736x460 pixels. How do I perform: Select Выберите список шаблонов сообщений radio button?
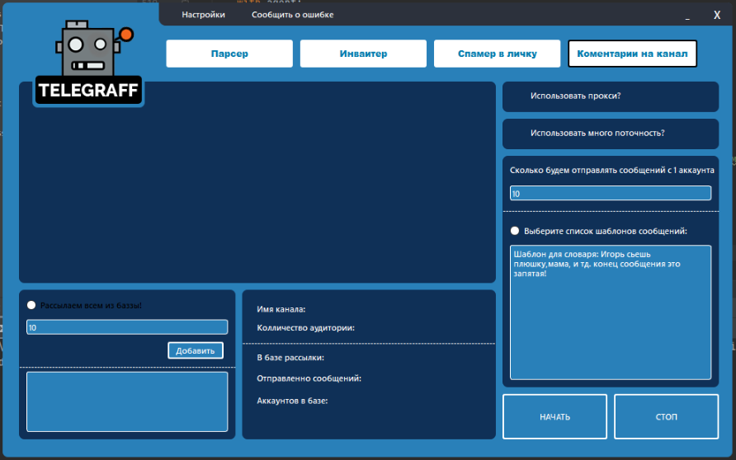coord(515,231)
